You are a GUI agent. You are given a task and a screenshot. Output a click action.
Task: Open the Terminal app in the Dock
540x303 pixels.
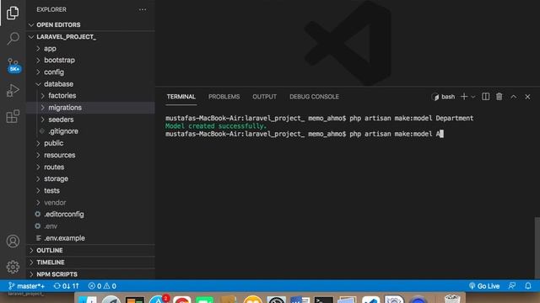tap(323, 300)
